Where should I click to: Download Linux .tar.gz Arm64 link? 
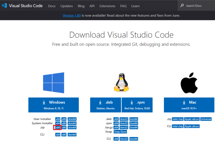tap(134, 128)
